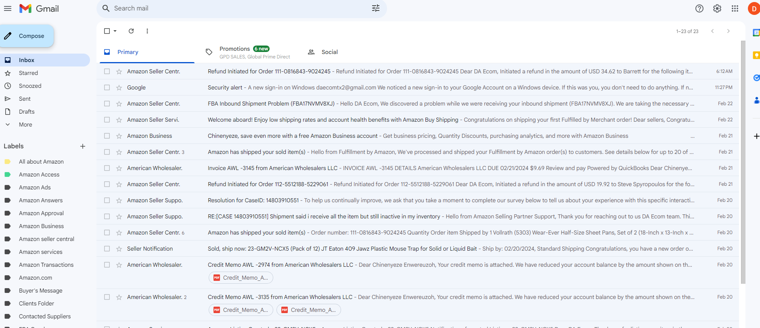Select the Google Security alert checkbox
Image resolution: width=760 pixels, height=328 pixels.
(107, 87)
